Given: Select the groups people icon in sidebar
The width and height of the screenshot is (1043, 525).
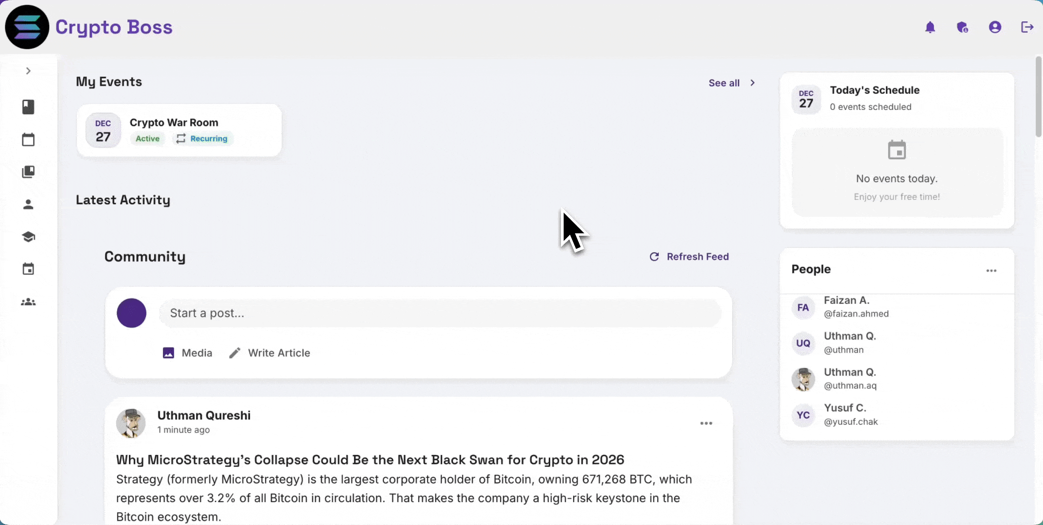Looking at the screenshot, I should click(x=28, y=302).
